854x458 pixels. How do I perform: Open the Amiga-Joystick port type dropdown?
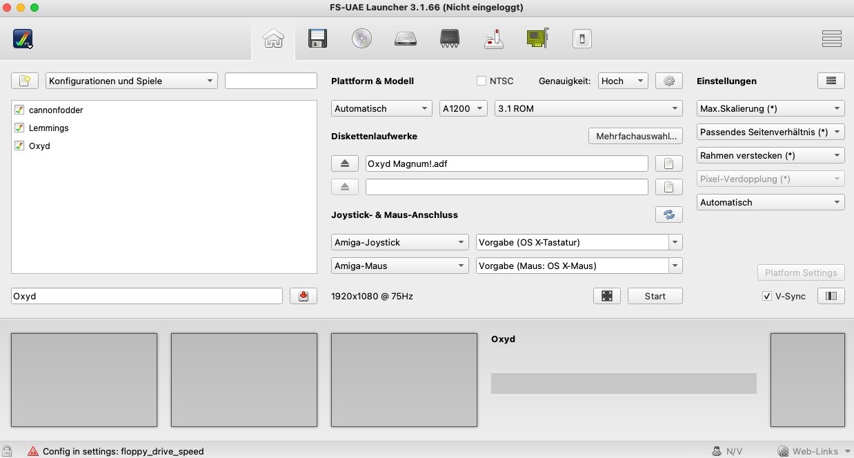(x=400, y=242)
